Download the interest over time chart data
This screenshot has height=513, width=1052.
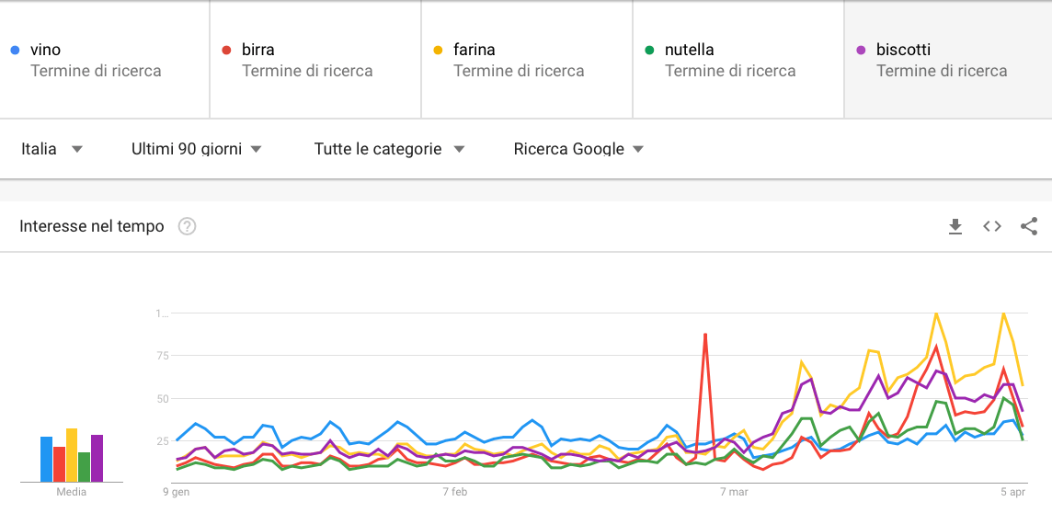coord(955,226)
